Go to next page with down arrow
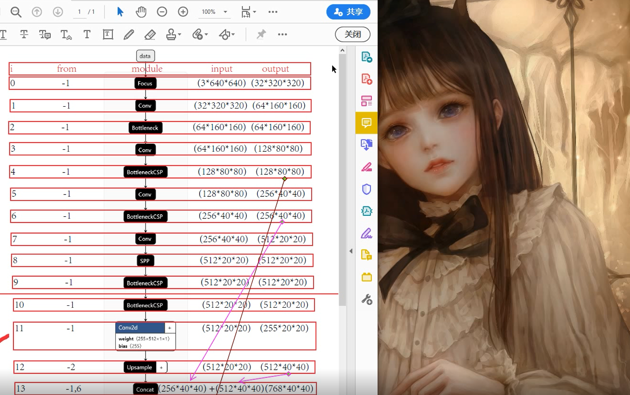The width and height of the screenshot is (630, 395). [x=58, y=12]
